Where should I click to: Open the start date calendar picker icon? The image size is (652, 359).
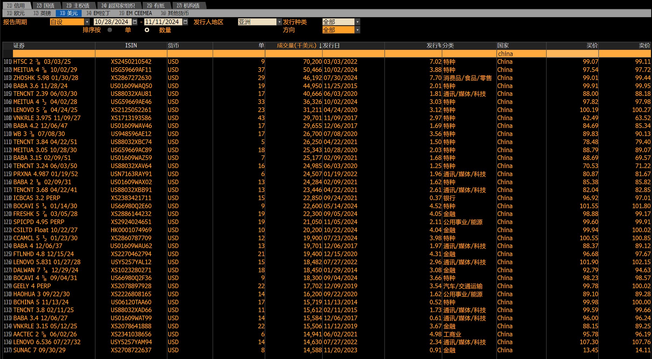tap(135, 22)
